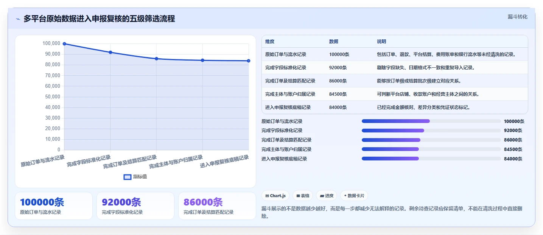Click the 进度 tag chip

click(x=327, y=196)
